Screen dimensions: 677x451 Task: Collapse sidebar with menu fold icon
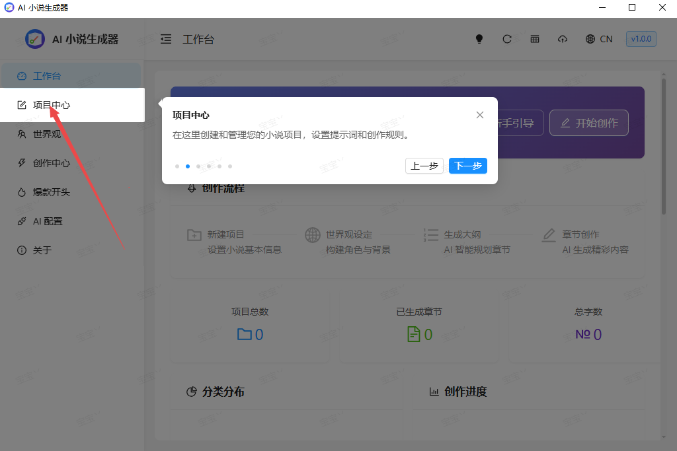[166, 39]
